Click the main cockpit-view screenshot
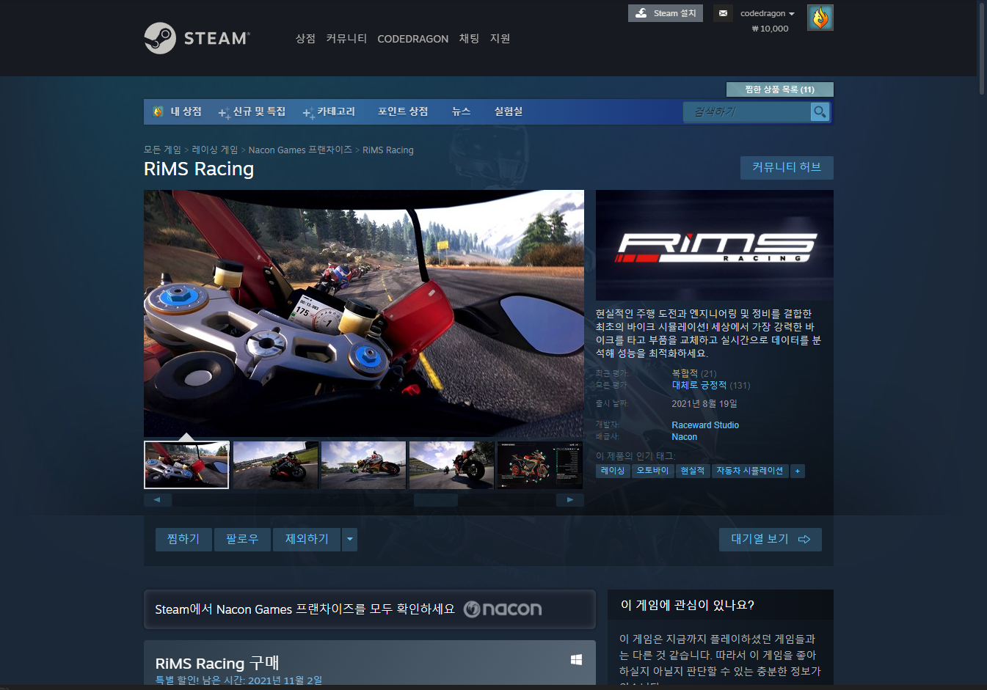This screenshot has width=987, height=690. 364,314
